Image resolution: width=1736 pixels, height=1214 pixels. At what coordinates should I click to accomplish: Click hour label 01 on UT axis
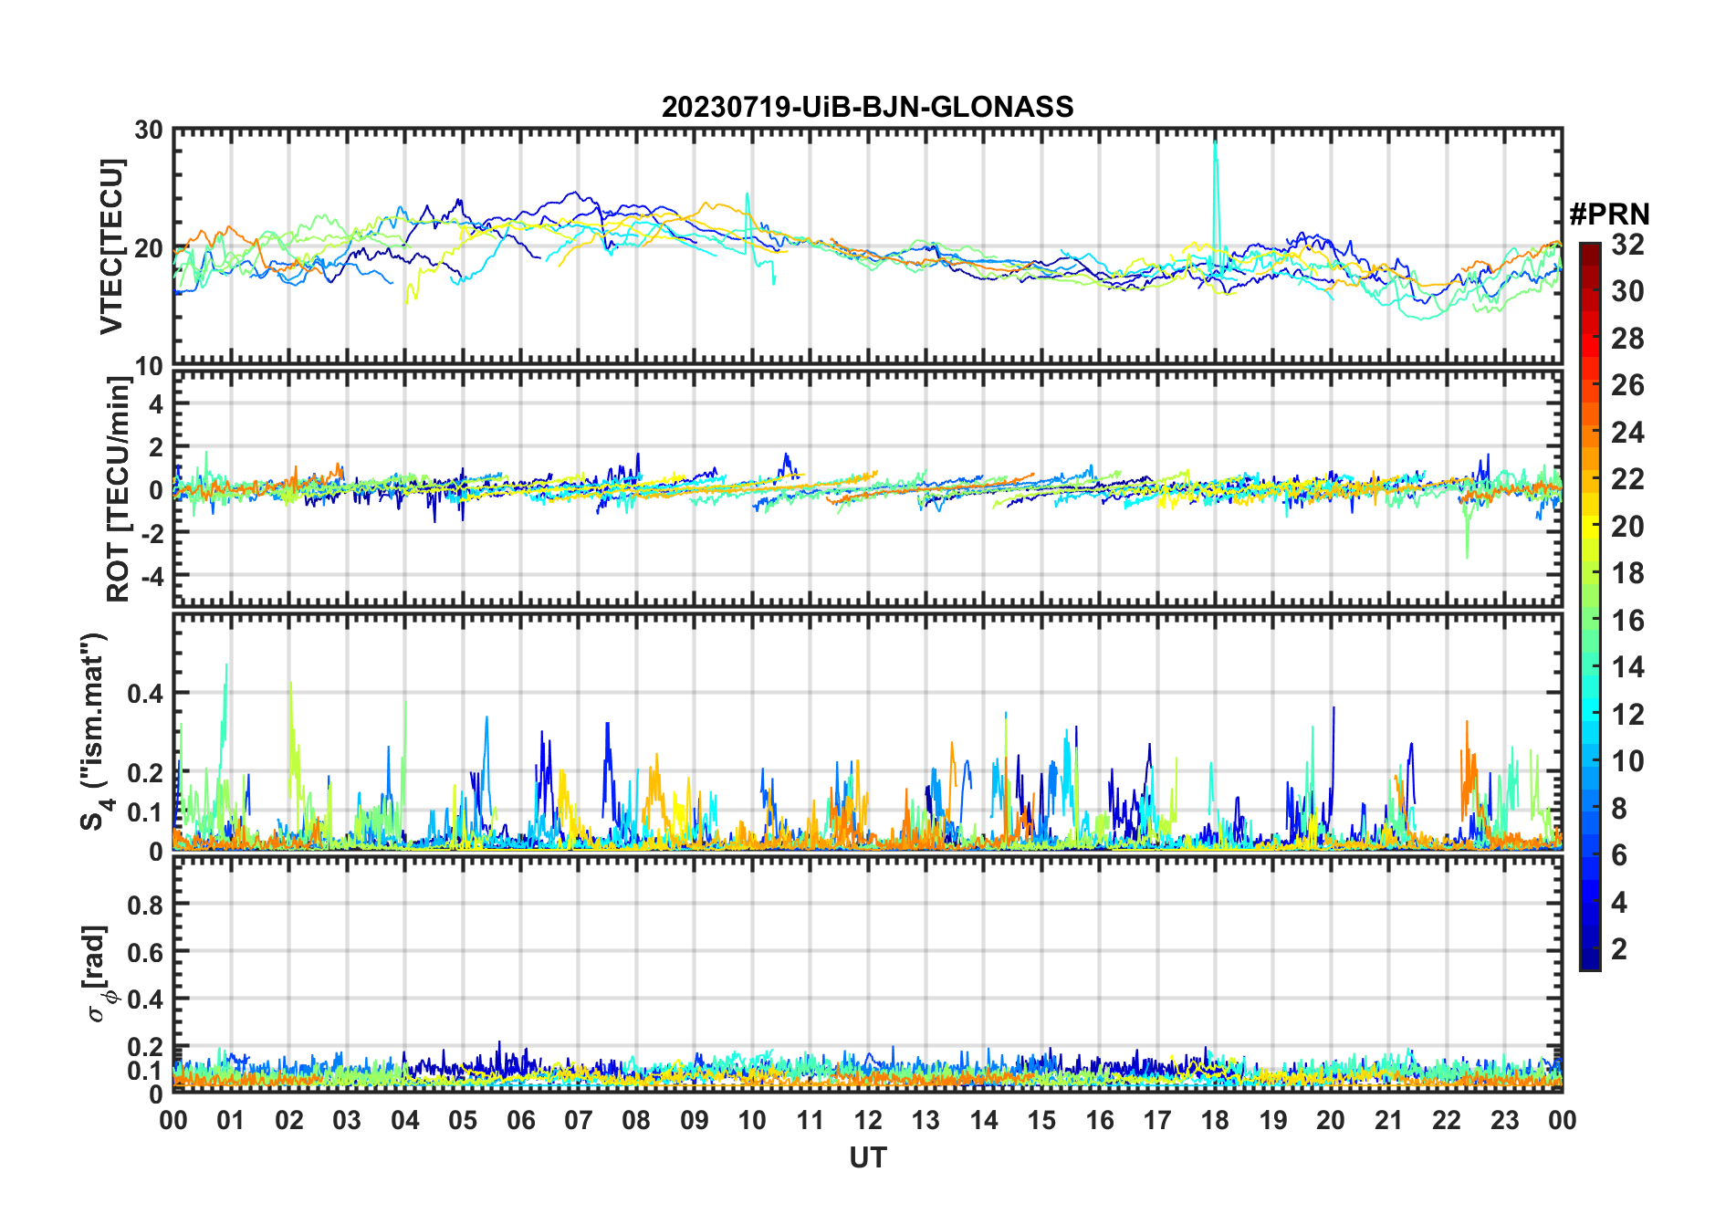click(x=231, y=1120)
